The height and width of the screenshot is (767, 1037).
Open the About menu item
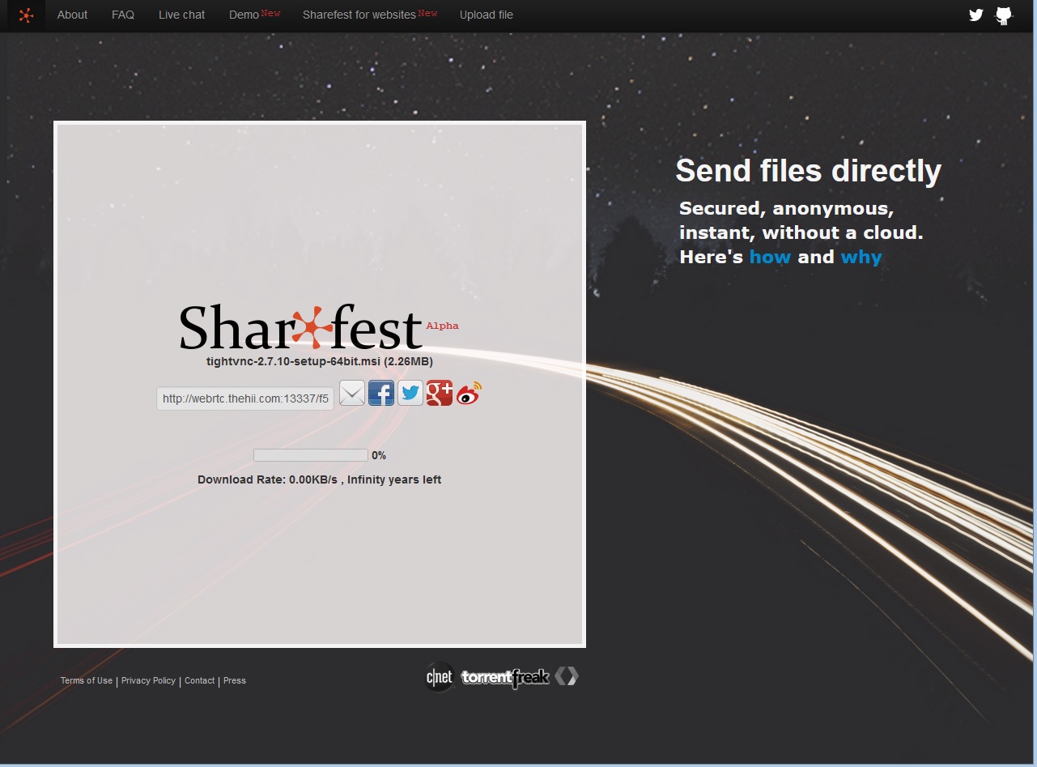click(72, 15)
